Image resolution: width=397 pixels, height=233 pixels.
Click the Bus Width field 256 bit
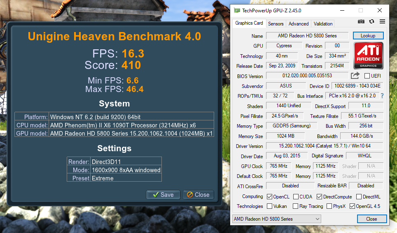pyautogui.click(x=366, y=126)
